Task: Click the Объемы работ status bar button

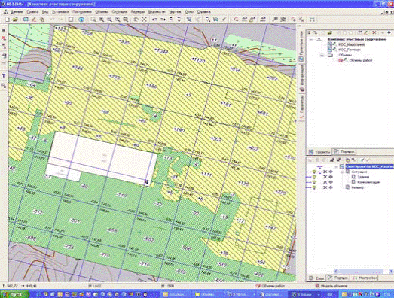Action: click(x=270, y=286)
